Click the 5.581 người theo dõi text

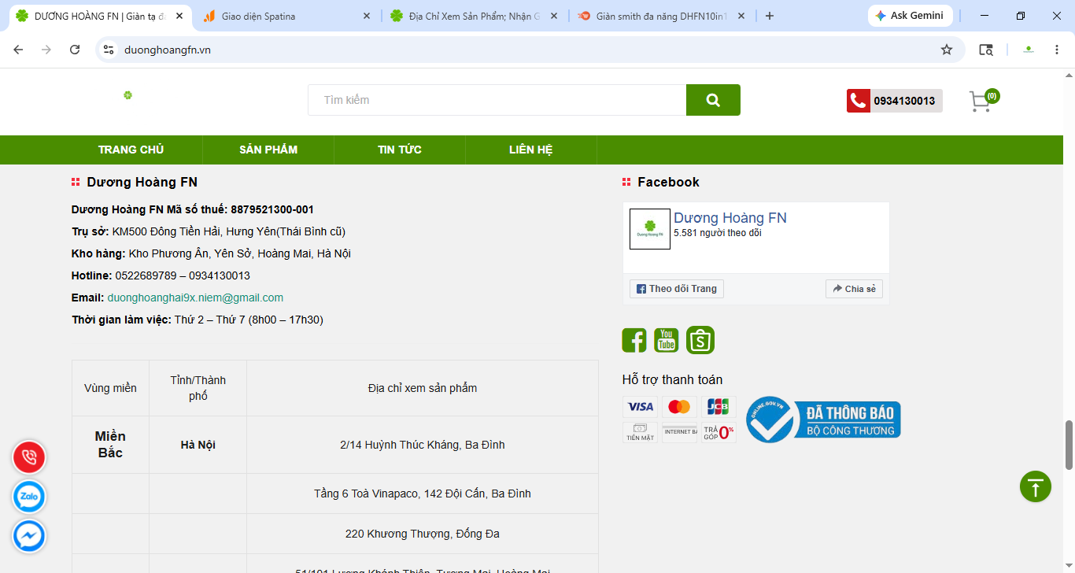718,233
